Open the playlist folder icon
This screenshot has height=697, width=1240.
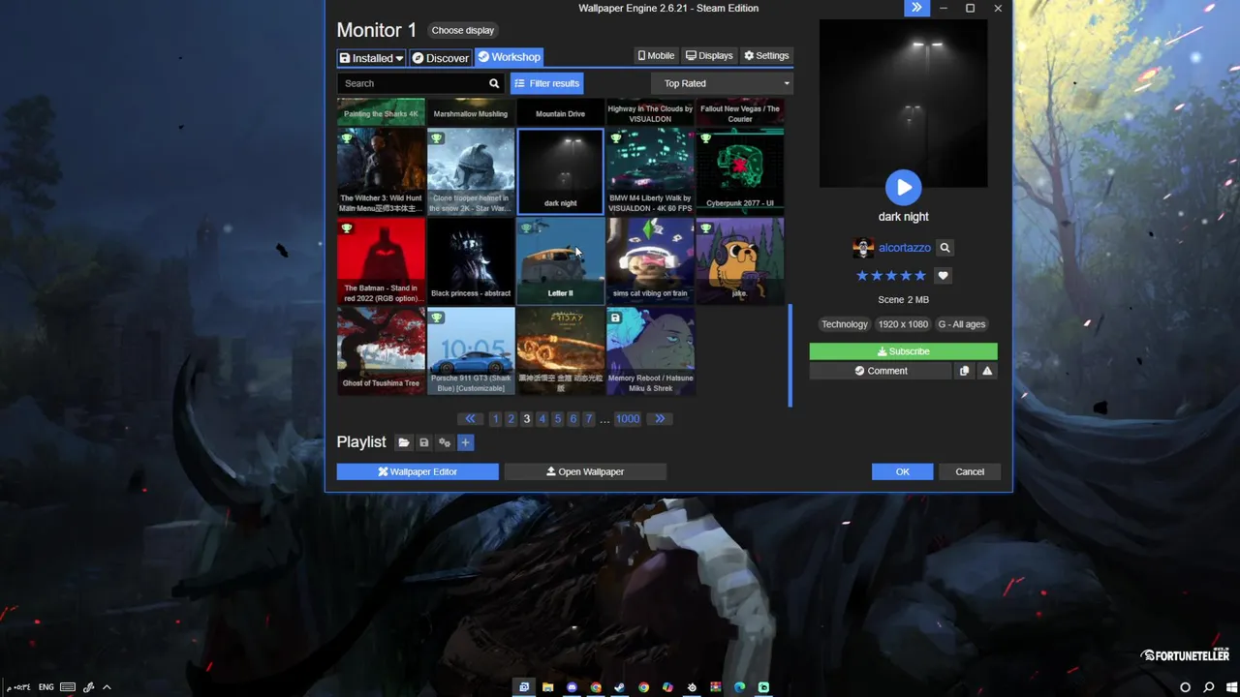coord(404,442)
